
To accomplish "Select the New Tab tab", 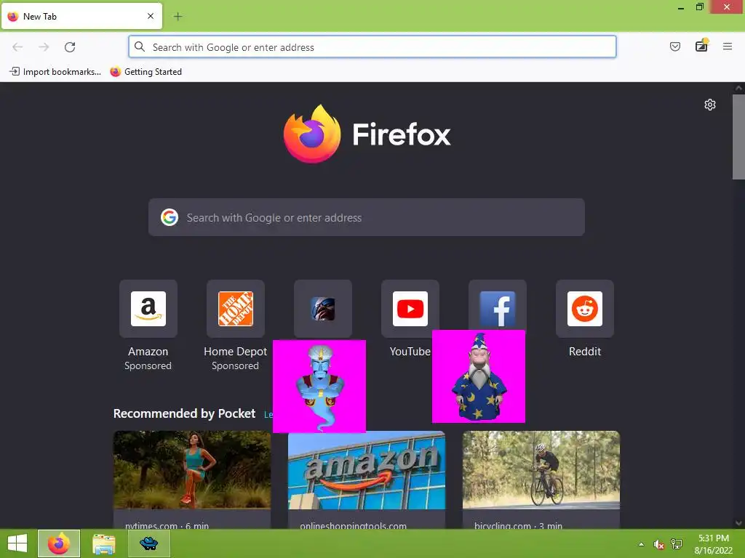I will coord(81,16).
